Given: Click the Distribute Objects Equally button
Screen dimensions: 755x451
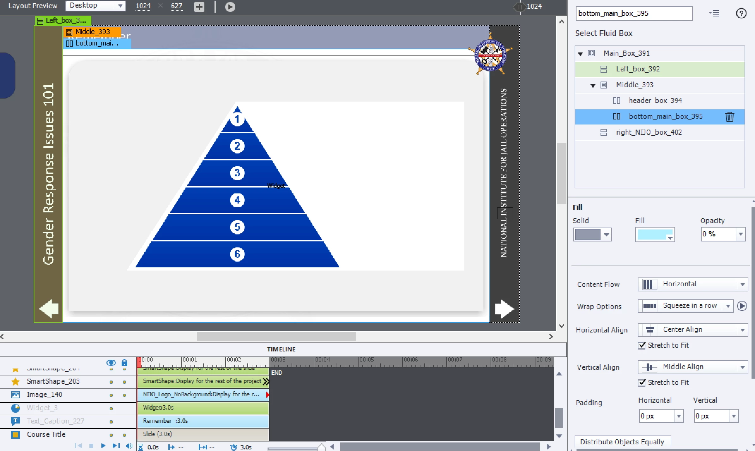Looking at the screenshot, I should 622,442.
